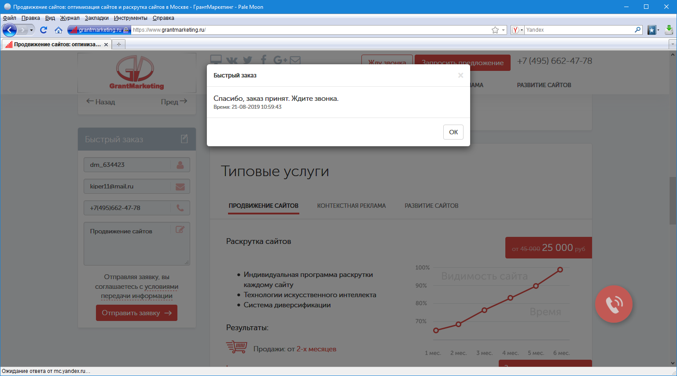Screen dimensions: 677x376
Task: Click the envelope icon beside email field
Action: 180,186
